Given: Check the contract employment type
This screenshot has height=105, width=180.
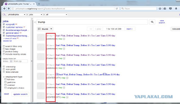Looking at the screenshot, I should pos(5,85).
